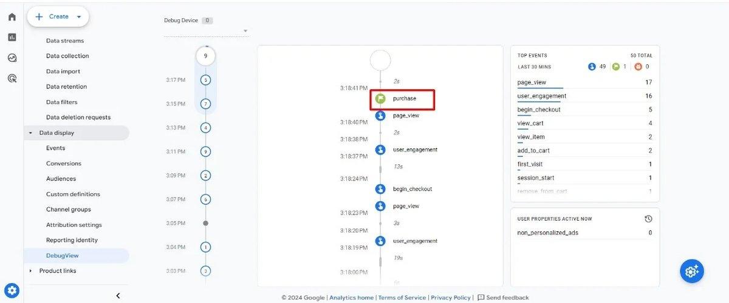Select the page_view row in Top Events

pyautogui.click(x=584, y=82)
